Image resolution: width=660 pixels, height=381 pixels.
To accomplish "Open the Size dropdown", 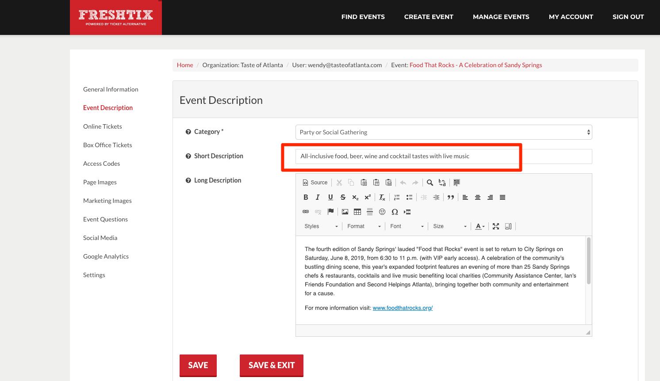I will point(450,226).
